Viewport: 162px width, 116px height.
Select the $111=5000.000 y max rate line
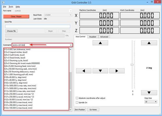point(20,88)
